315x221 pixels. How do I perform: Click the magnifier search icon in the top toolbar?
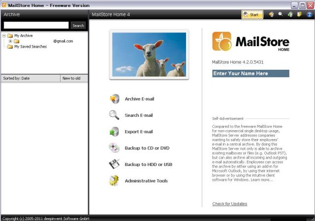[281, 14]
